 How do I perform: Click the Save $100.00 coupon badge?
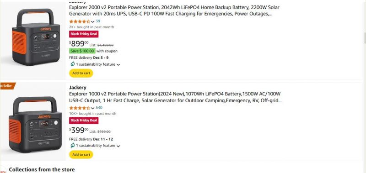(x=82, y=51)
